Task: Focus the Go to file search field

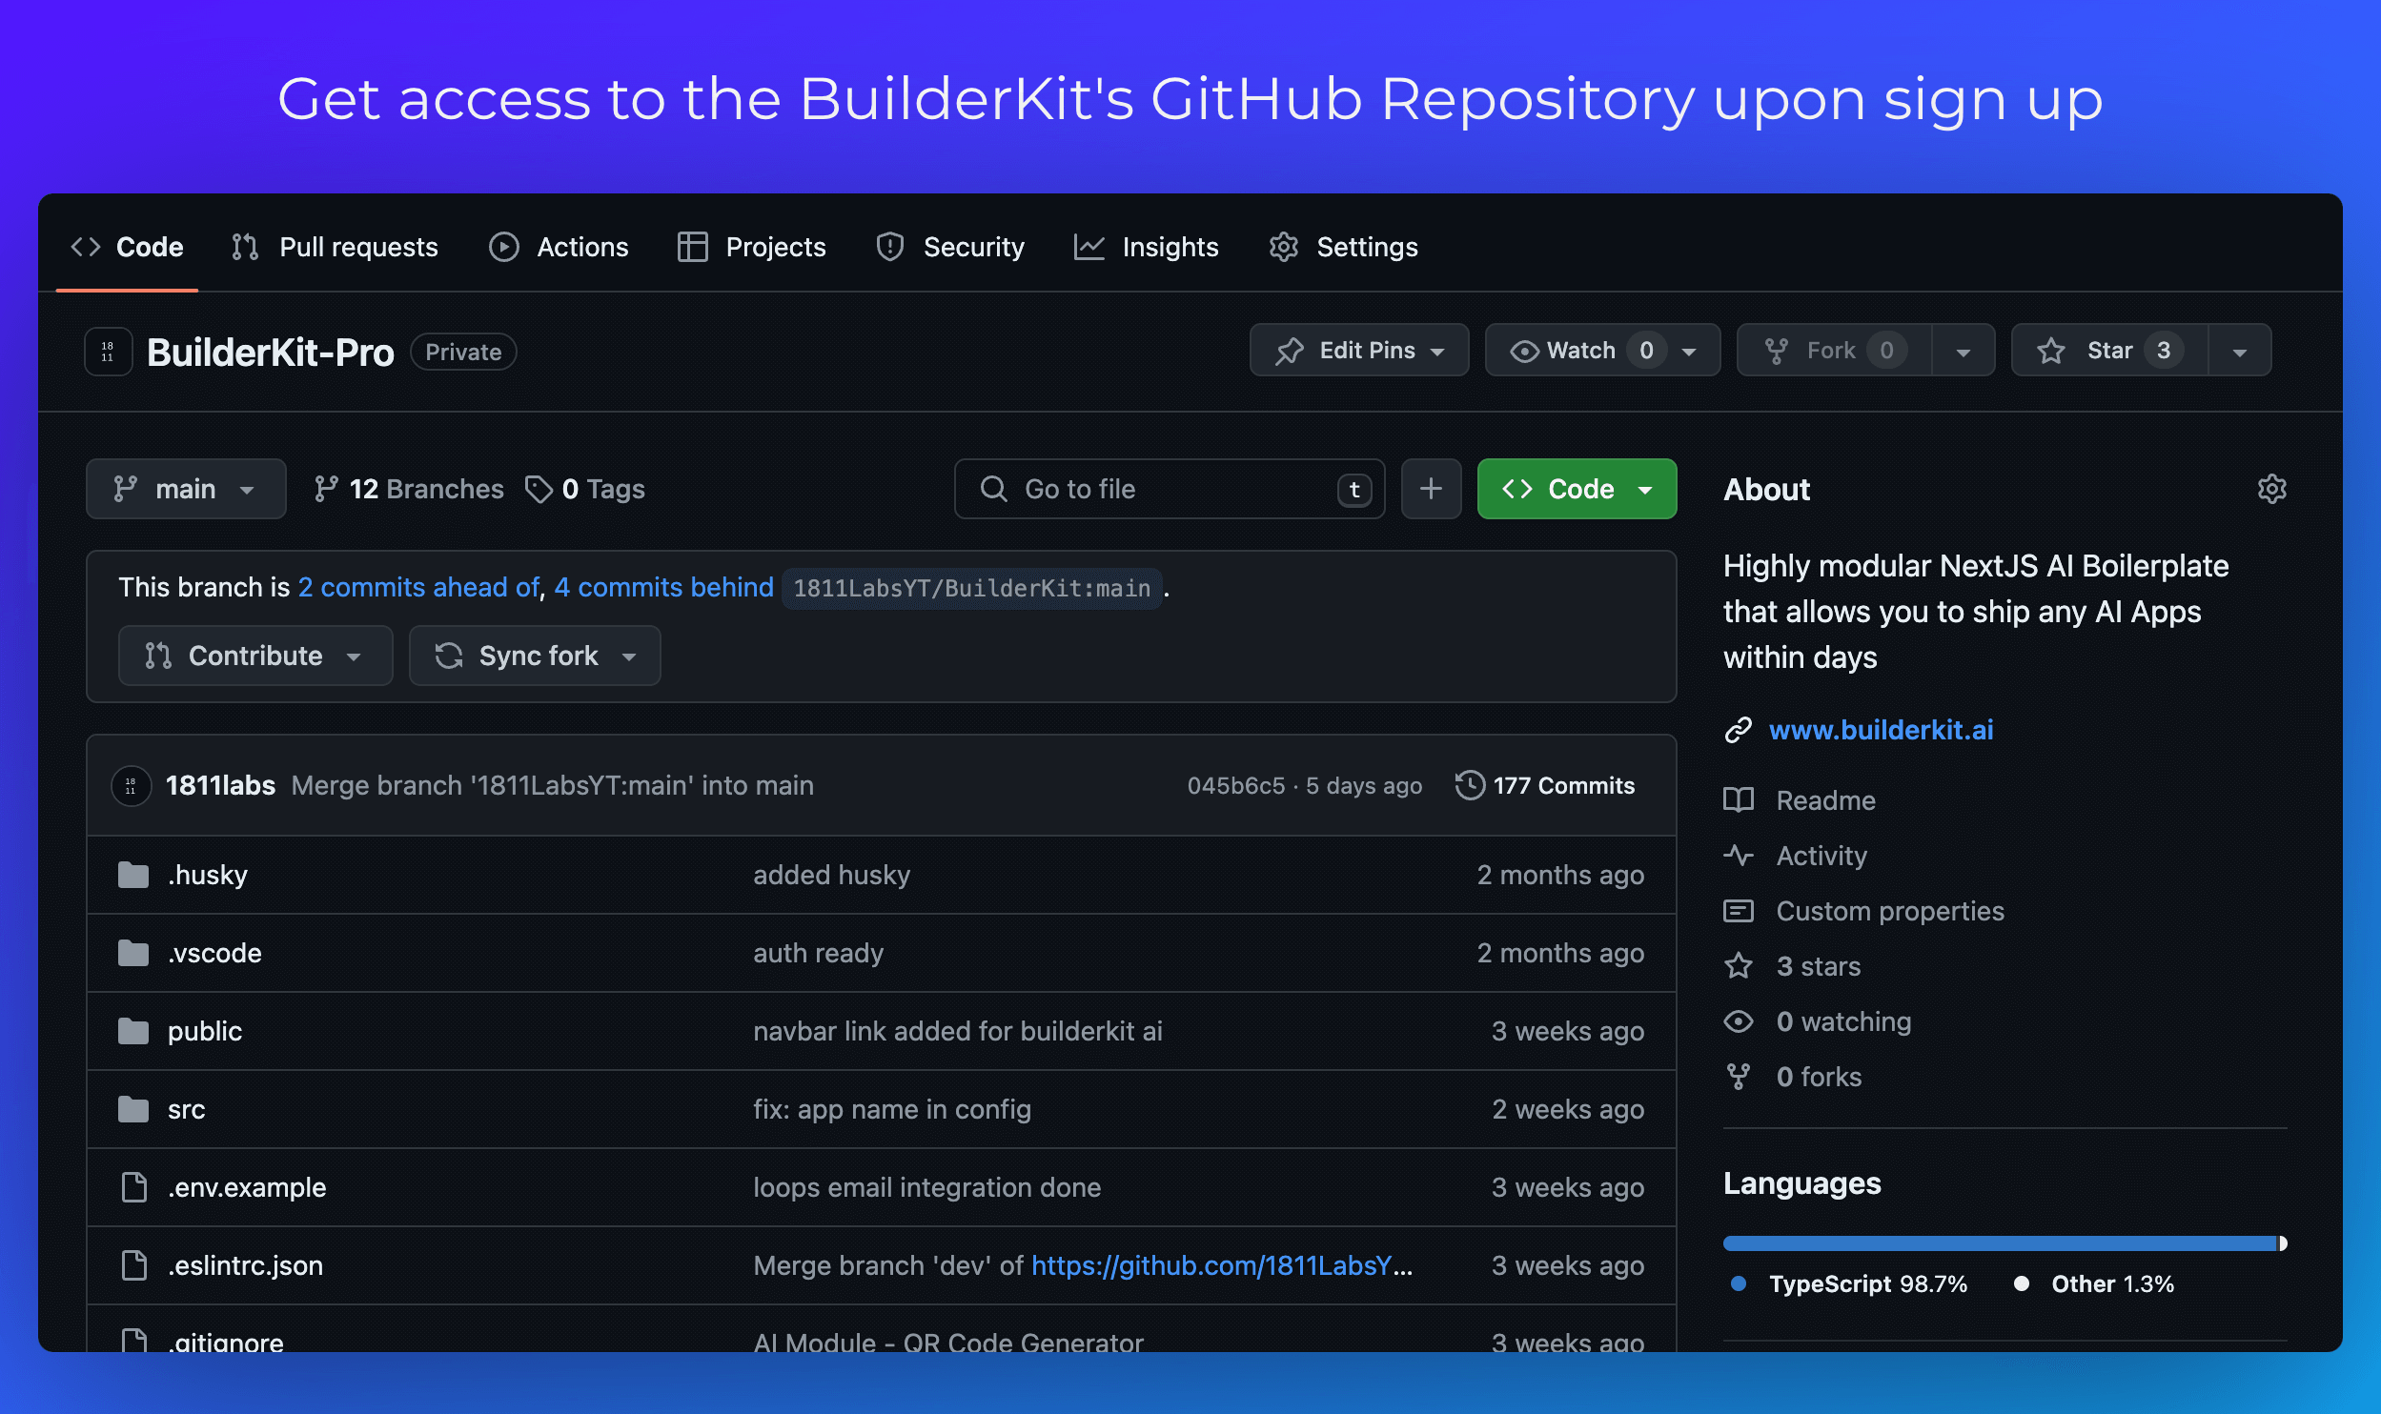Action: [x=1170, y=489]
